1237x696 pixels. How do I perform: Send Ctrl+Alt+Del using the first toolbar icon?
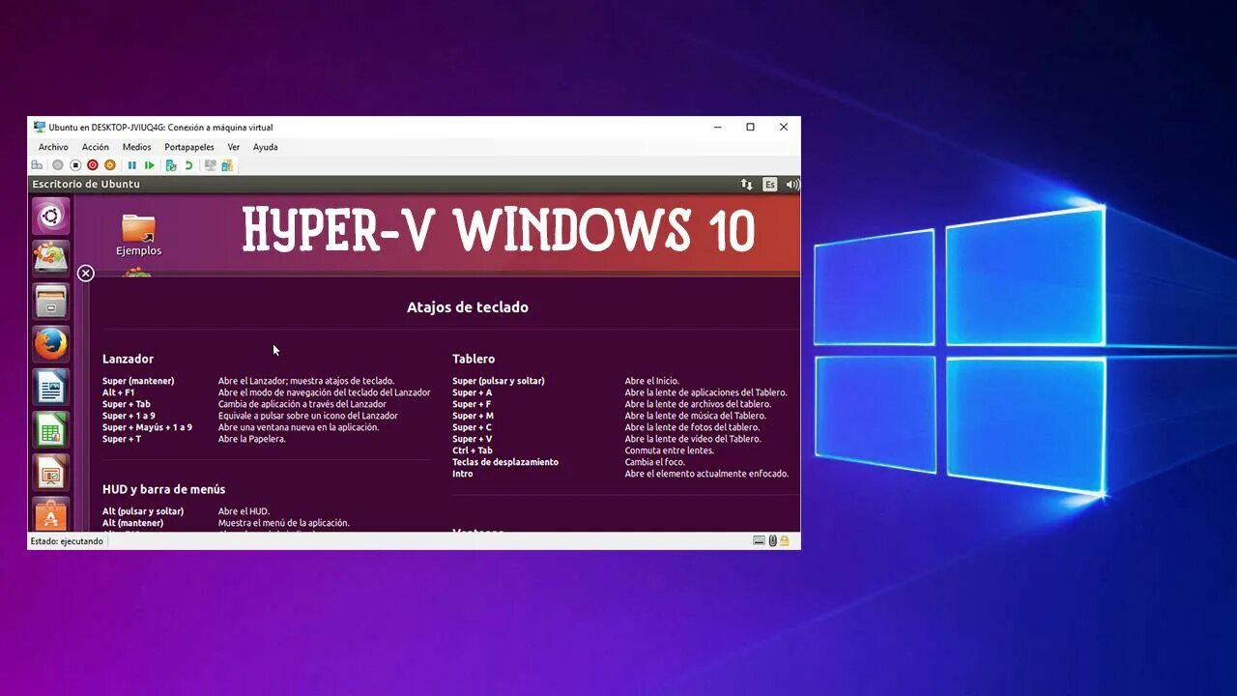38,165
